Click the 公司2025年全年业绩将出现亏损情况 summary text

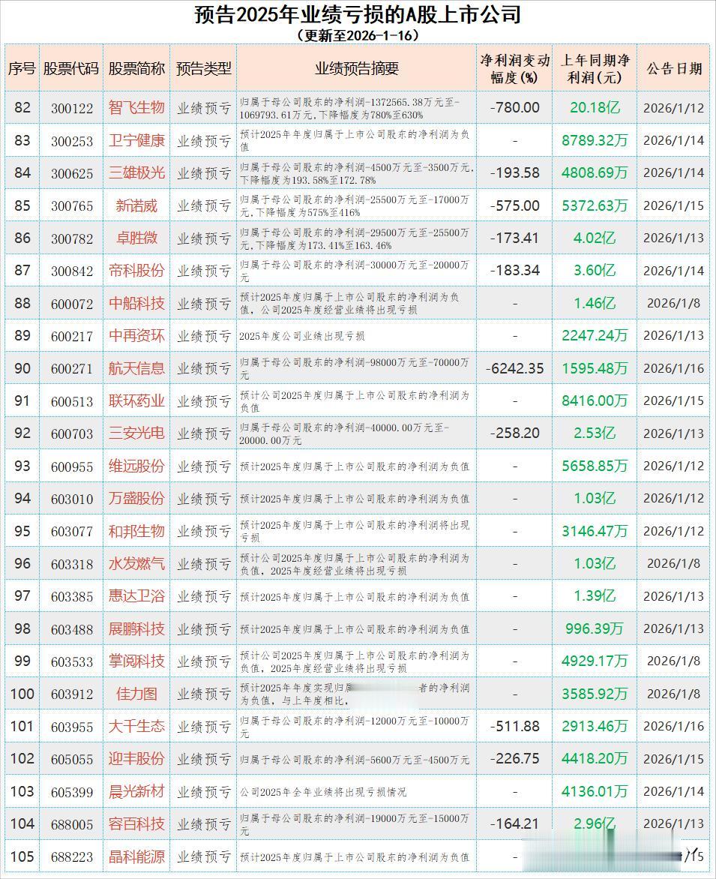coord(323,791)
